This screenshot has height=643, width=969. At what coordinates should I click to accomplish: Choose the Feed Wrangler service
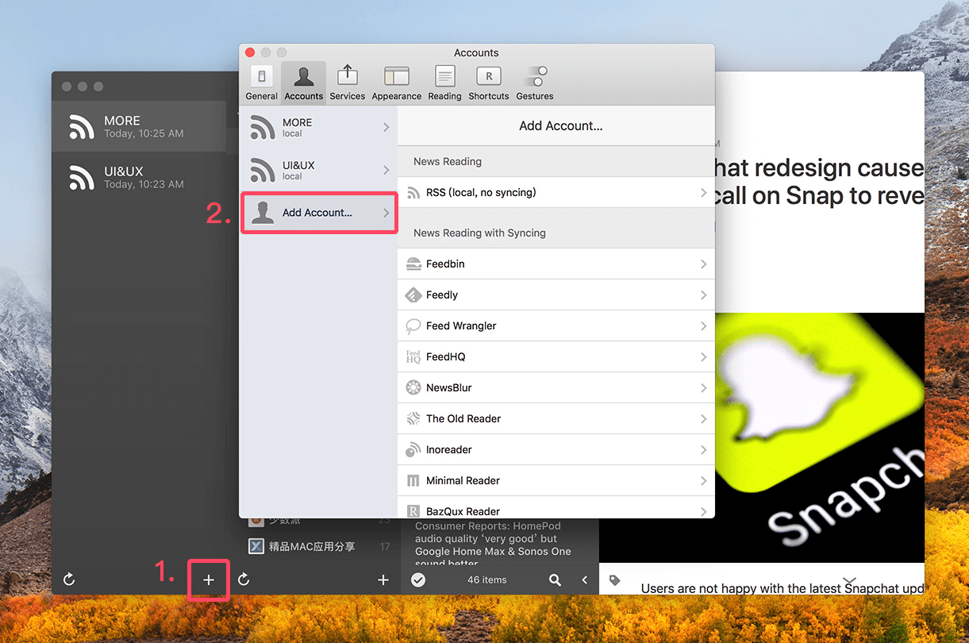[x=556, y=325]
